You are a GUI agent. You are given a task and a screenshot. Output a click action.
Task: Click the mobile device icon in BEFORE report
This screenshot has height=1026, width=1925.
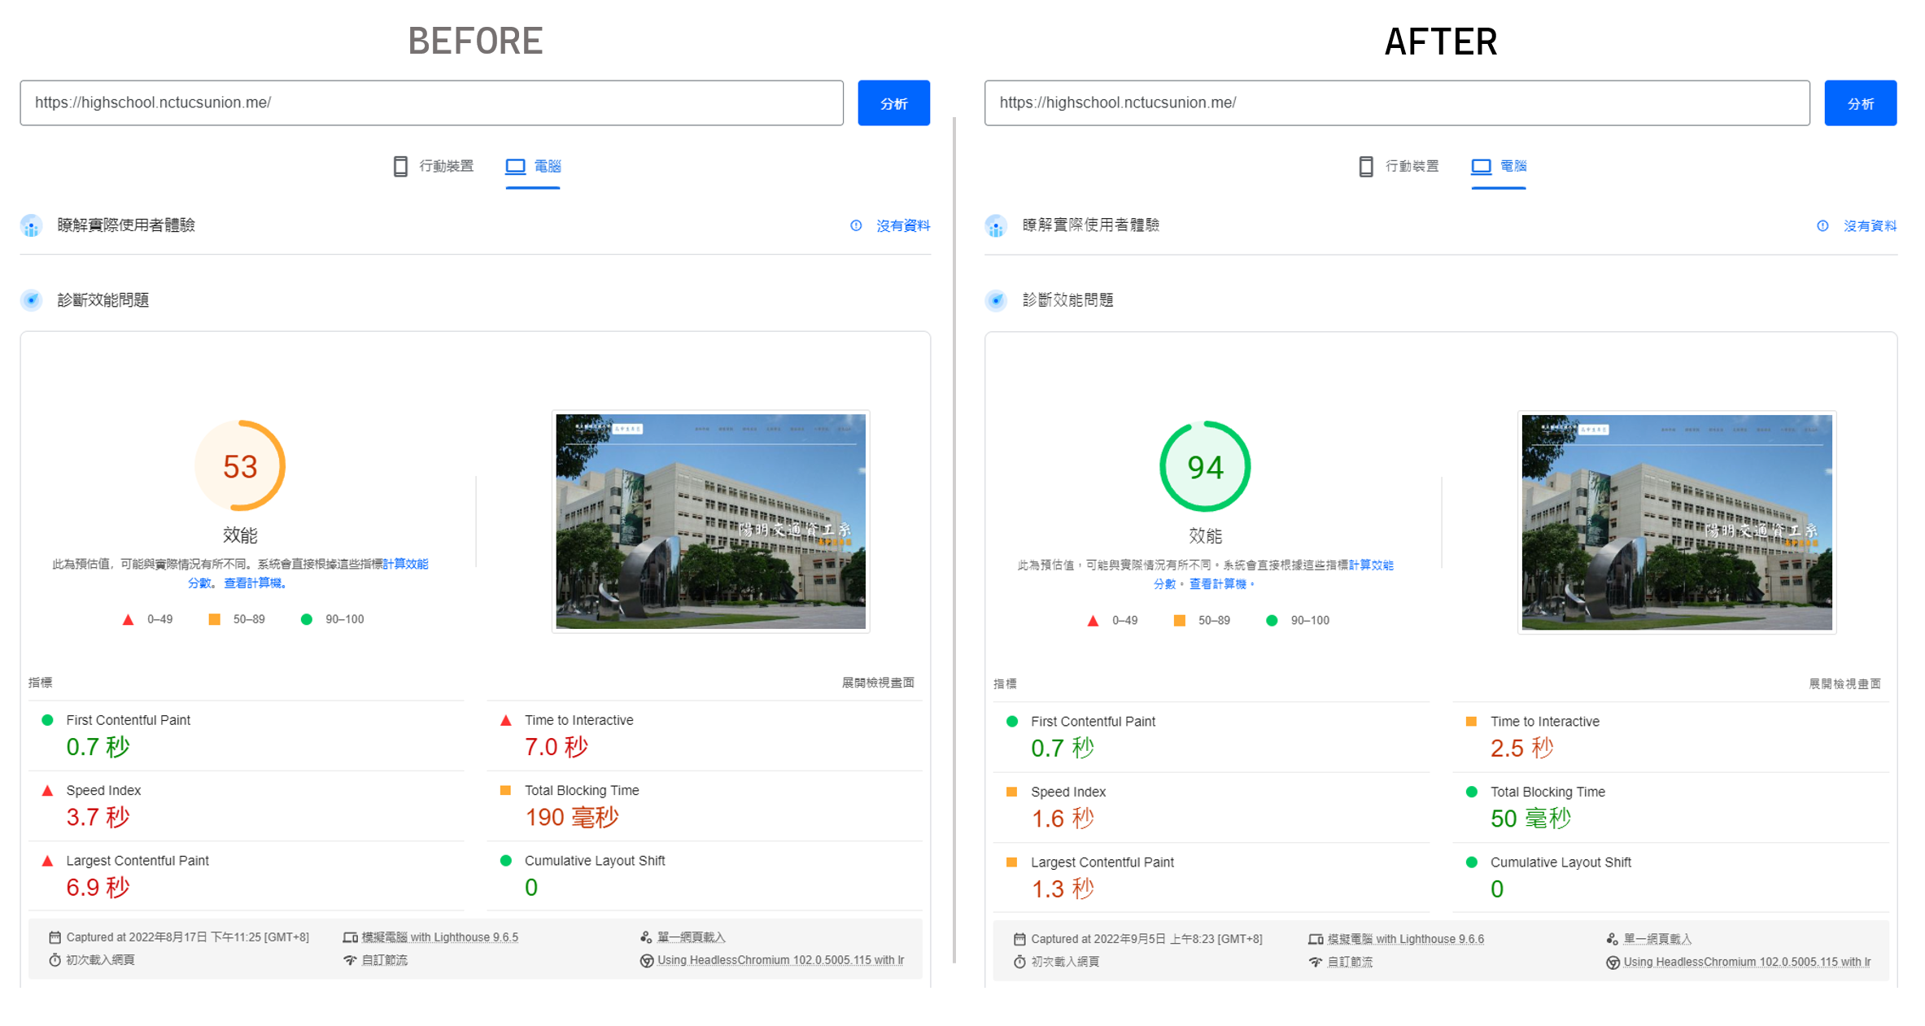click(399, 166)
